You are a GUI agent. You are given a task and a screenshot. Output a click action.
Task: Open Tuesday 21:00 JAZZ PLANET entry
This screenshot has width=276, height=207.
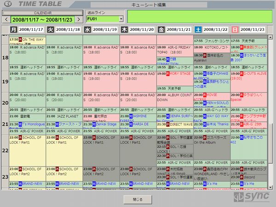pyautogui.click(x=64, y=118)
